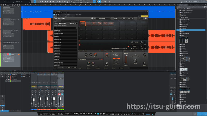Choose the User content button
The height and width of the screenshot is (116, 207).
75,23
